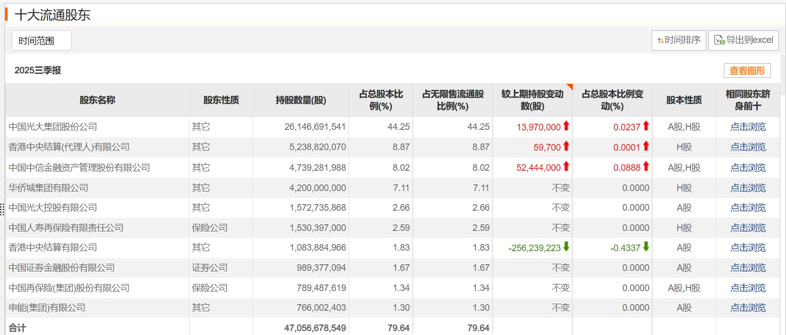Click green down arrow beside -0.4337
Screen dimensions: 786x335
pos(646,247)
